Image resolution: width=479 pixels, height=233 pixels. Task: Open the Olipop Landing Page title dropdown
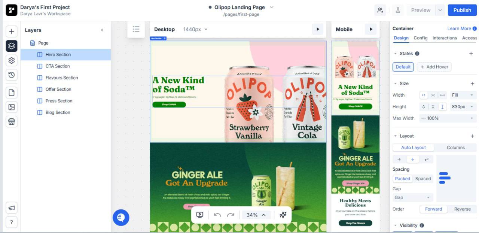(x=272, y=7)
